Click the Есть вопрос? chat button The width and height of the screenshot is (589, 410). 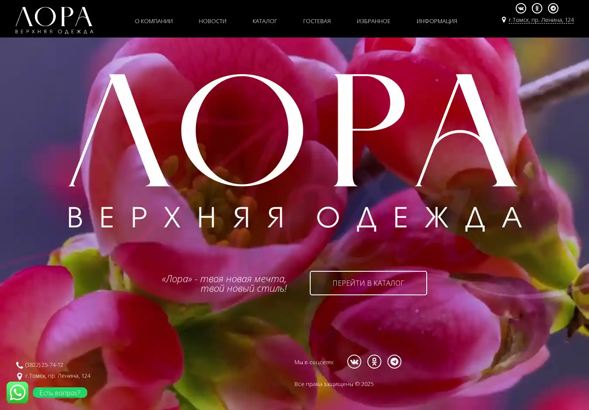[x=60, y=393]
